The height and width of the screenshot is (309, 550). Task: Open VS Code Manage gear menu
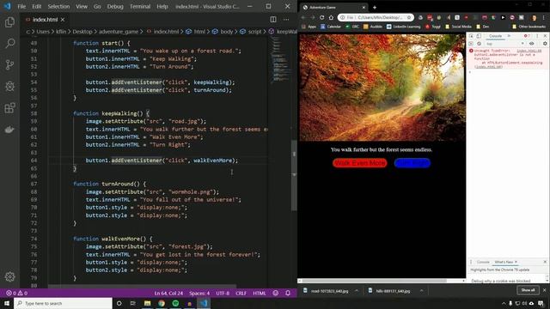[x=9, y=276]
